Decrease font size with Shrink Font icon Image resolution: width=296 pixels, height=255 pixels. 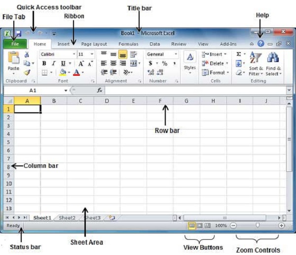click(x=90, y=64)
